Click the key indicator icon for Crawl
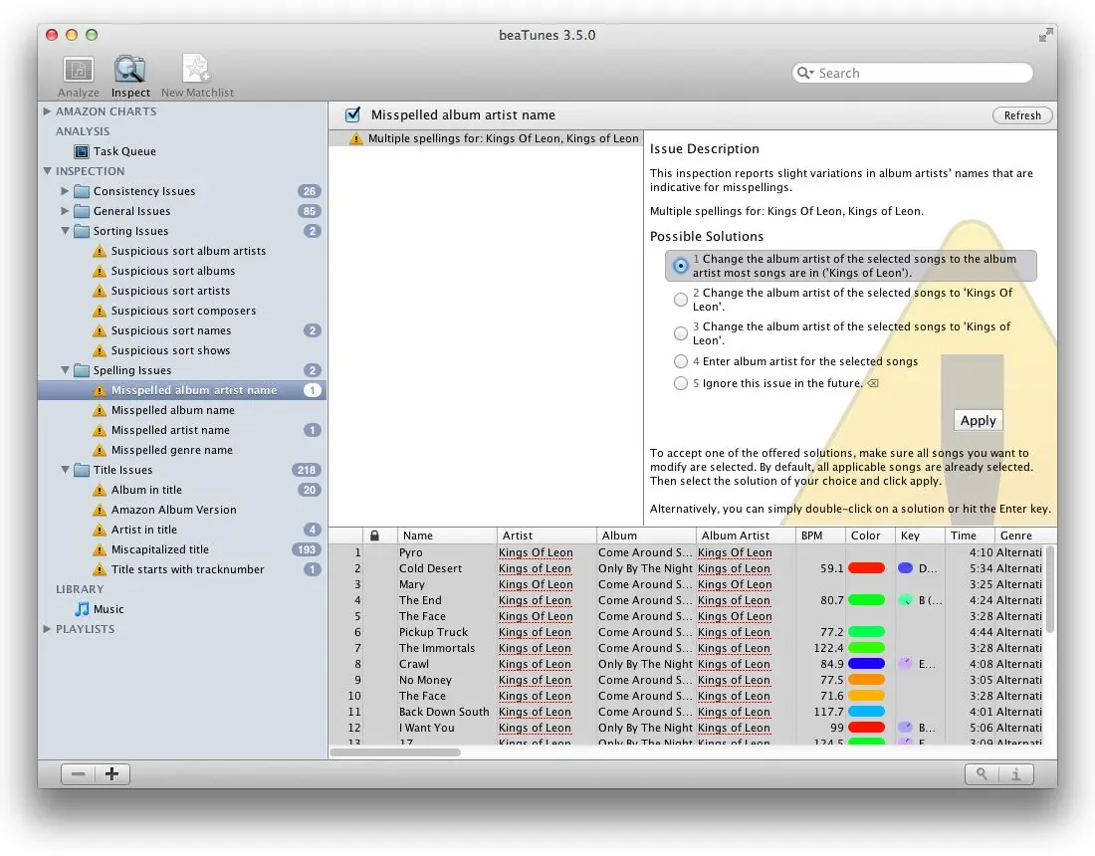Screen dimensions: 1095x856 tap(905, 664)
